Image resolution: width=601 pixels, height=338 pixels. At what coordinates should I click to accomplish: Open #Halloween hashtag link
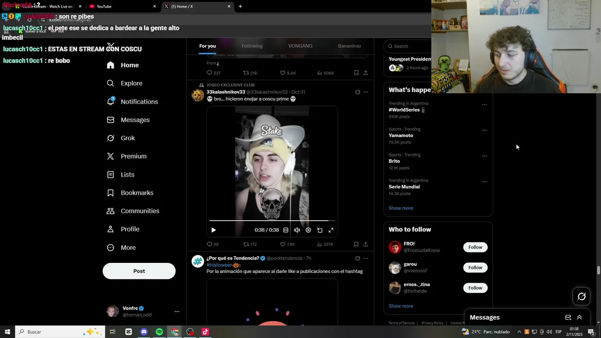[x=220, y=265]
